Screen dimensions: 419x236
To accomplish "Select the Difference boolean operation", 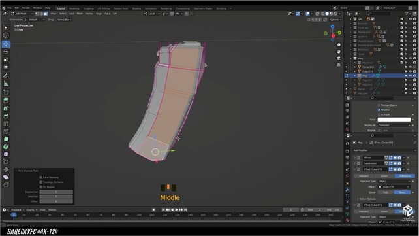I will (x=405, y=176).
